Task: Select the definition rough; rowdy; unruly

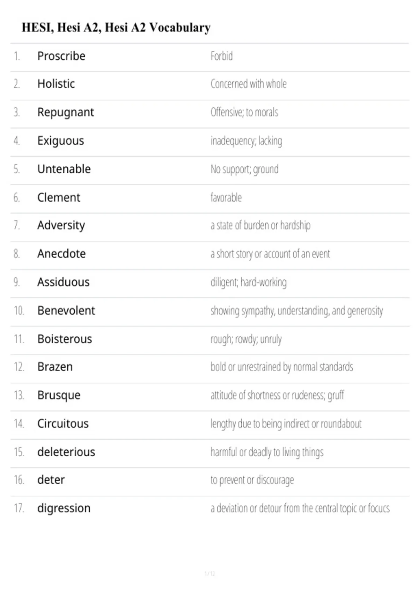Action: (x=246, y=339)
